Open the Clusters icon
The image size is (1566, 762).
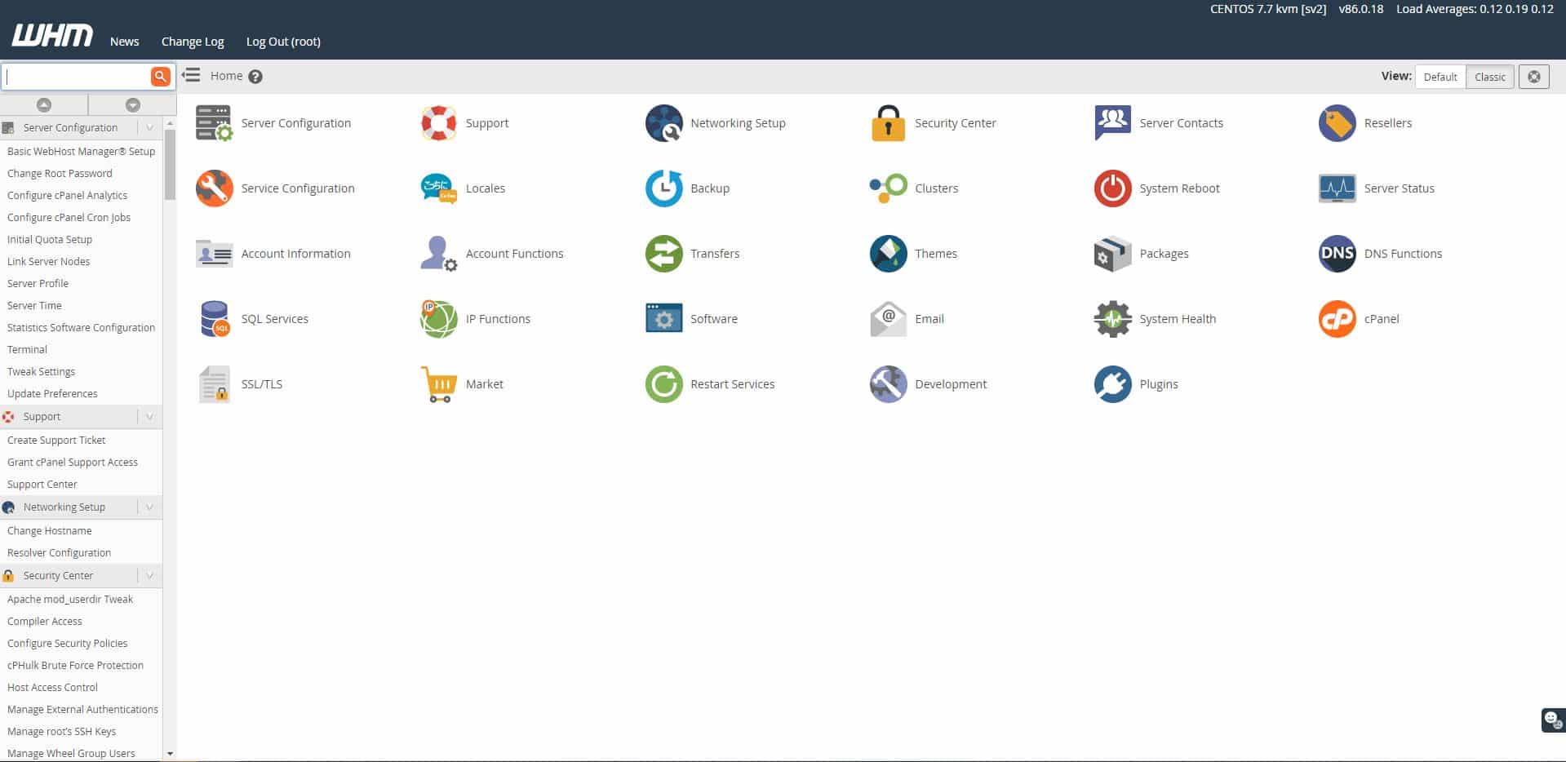(x=888, y=188)
